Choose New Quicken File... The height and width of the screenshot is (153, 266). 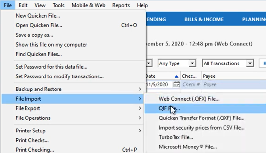click(73, 16)
